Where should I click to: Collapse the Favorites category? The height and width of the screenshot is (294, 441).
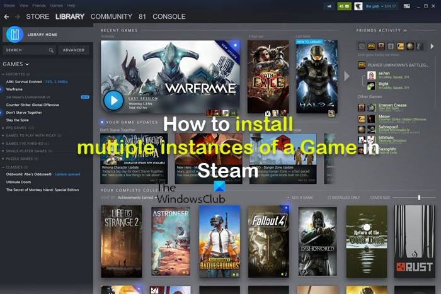pyautogui.click(x=3, y=74)
